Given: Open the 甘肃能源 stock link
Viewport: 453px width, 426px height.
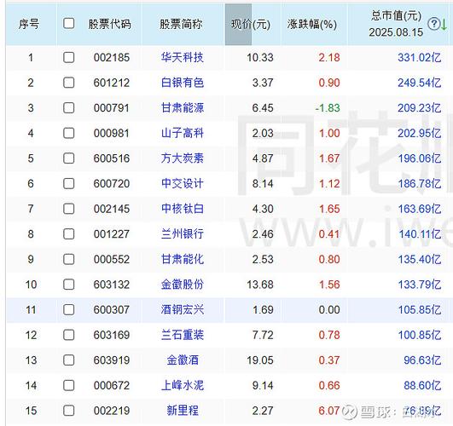Looking at the screenshot, I should (x=183, y=108).
